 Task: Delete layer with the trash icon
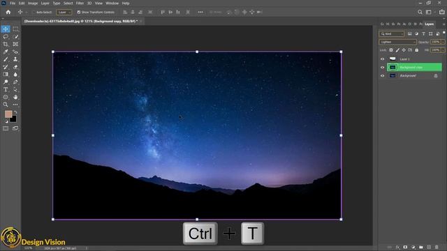[x=437, y=247]
